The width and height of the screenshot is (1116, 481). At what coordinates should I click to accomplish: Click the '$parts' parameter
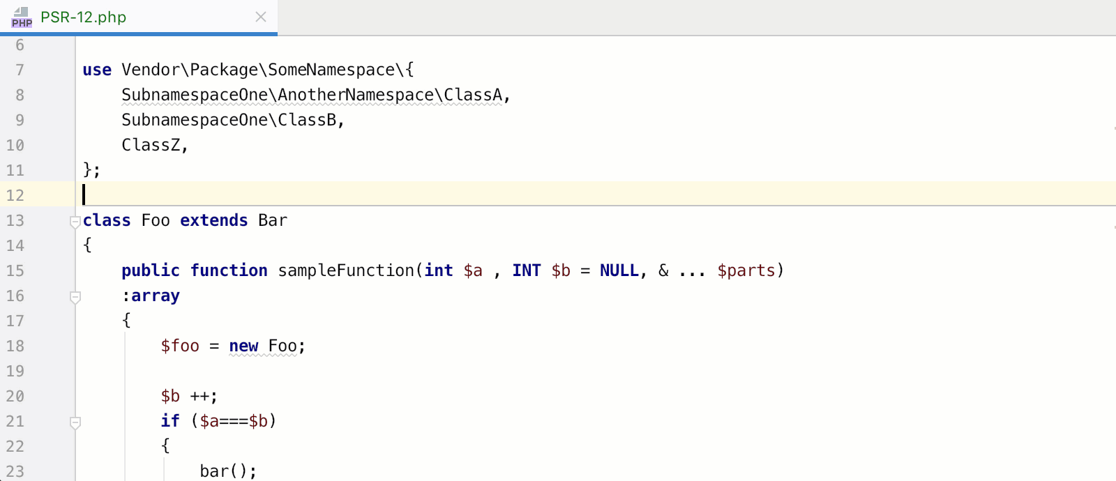[746, 270]
